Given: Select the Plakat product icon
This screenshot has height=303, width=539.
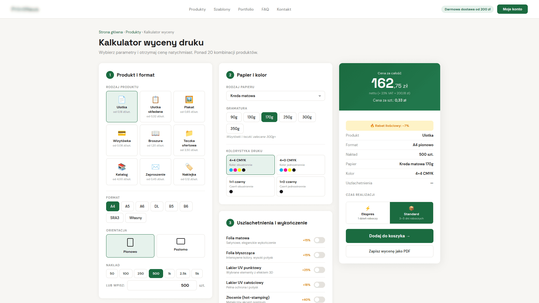Looking at the screenshot, I should (x=189, y=100).
